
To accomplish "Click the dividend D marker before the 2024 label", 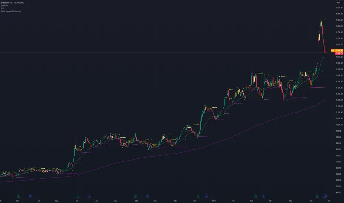I will pos(206,196).
